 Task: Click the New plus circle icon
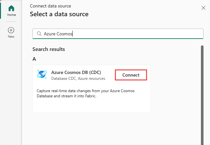pyautogui.click(x=11, y=30)
